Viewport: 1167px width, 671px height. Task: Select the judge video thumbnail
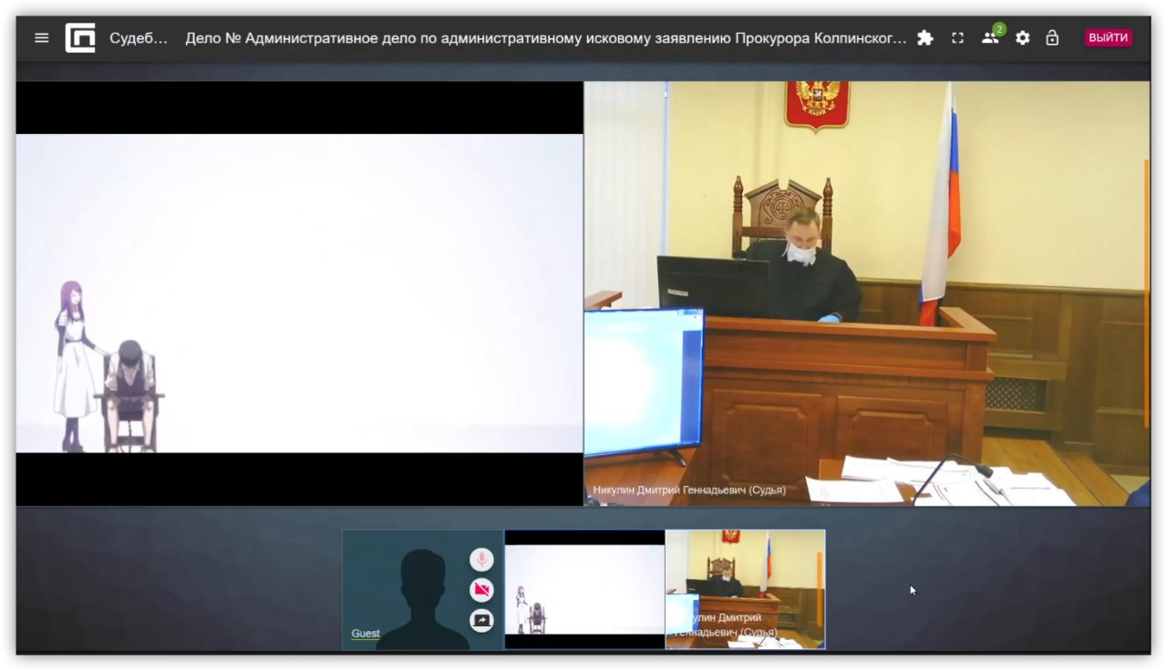pyautogui.click(x=746, y=590)
